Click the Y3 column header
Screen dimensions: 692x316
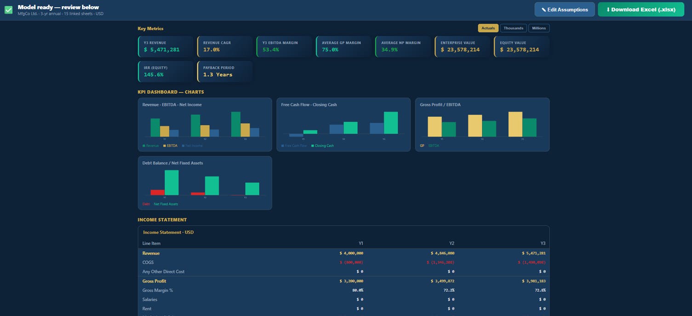543,243
